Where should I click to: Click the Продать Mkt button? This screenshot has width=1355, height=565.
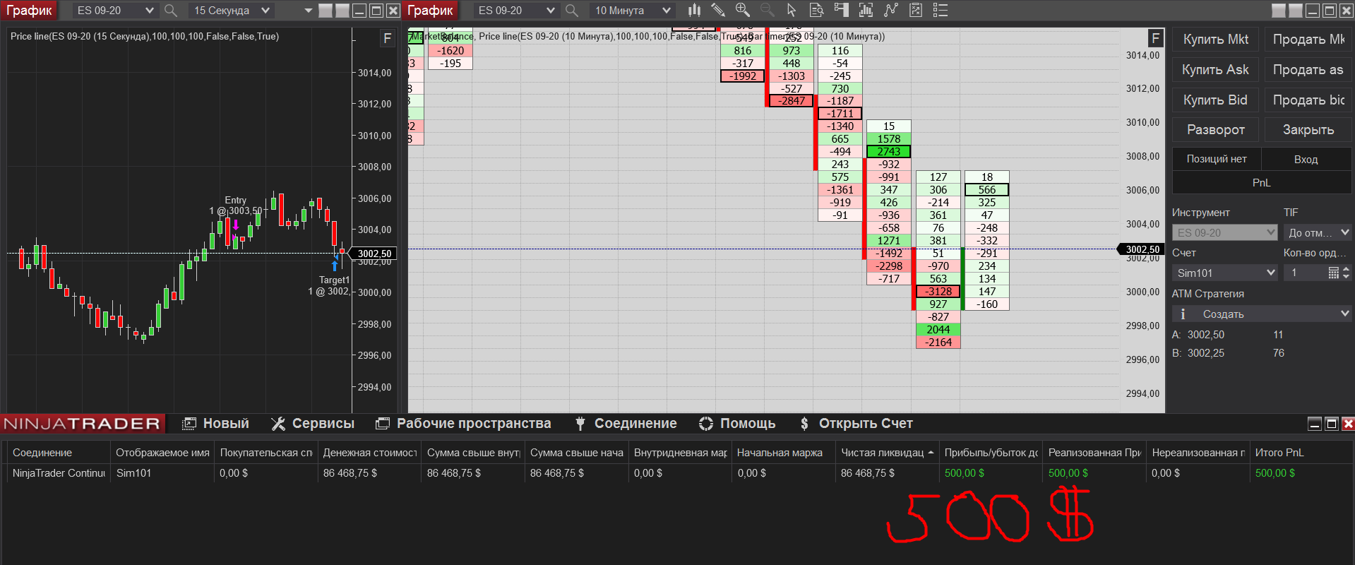click(x=1308, y=40)
